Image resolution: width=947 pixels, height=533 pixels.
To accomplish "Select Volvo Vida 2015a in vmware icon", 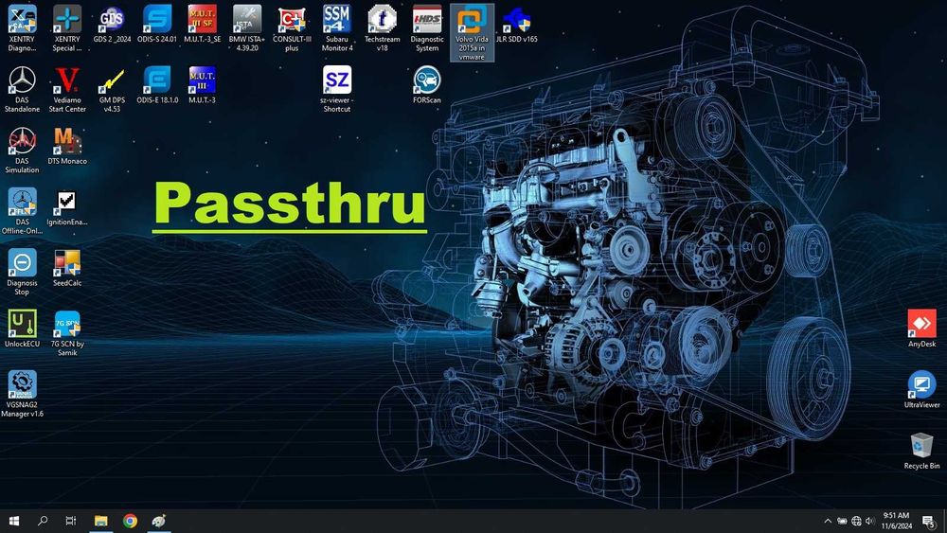I will click(472, 32).
